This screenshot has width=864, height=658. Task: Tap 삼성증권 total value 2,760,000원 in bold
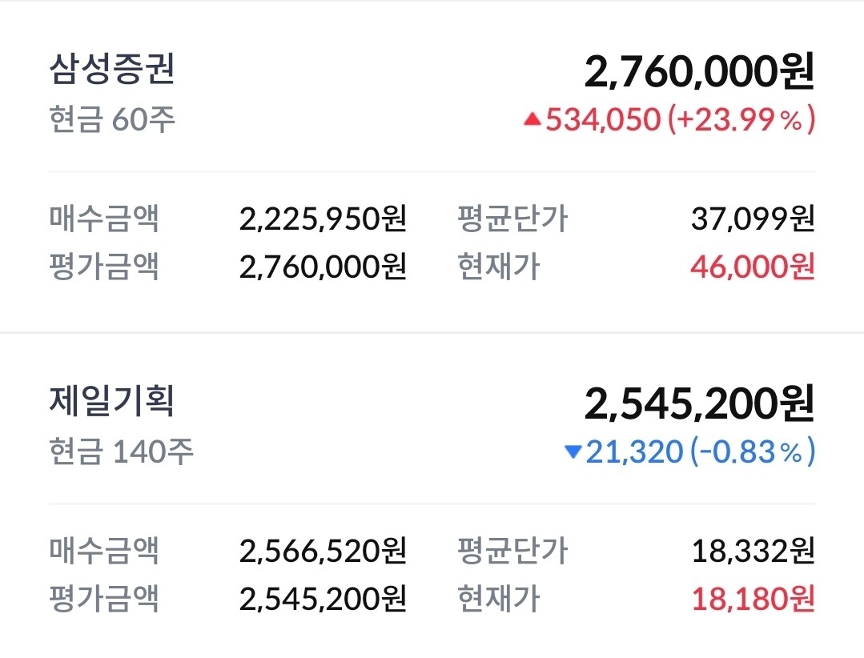pyautogui.click(x=699, y=73)
